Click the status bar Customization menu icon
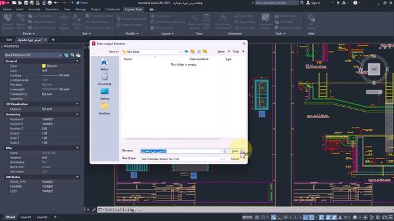Screen dimensions: 394x221 coord(390,217)
